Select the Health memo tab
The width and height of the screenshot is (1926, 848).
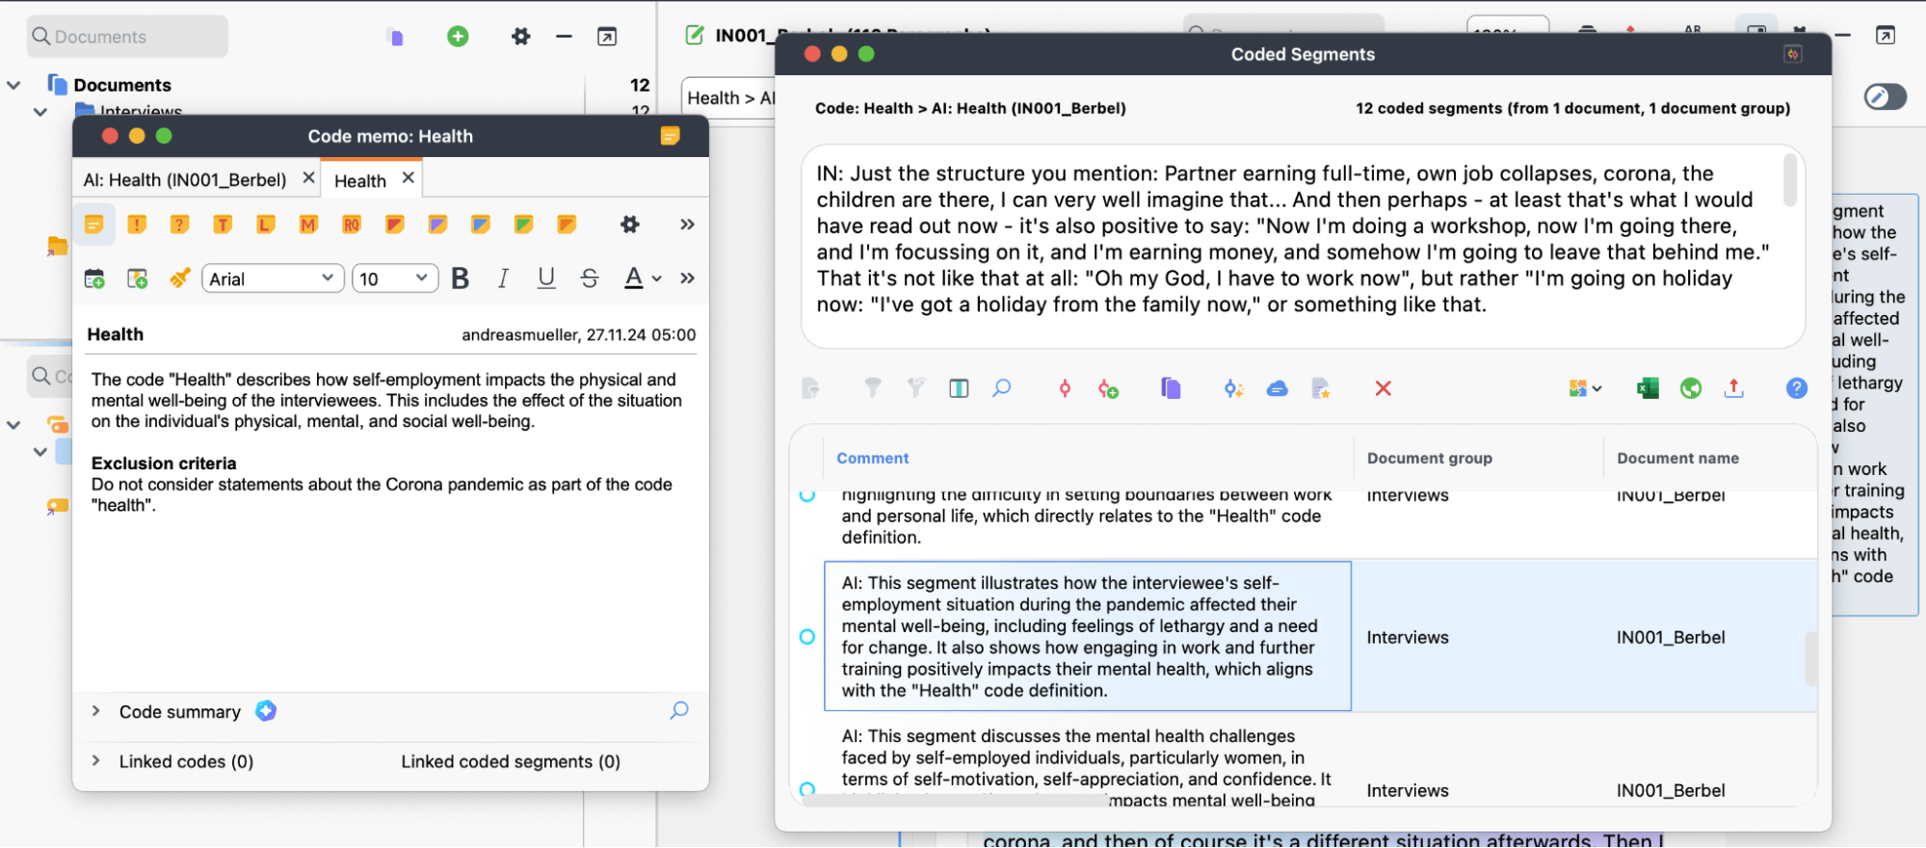point(360,181)
